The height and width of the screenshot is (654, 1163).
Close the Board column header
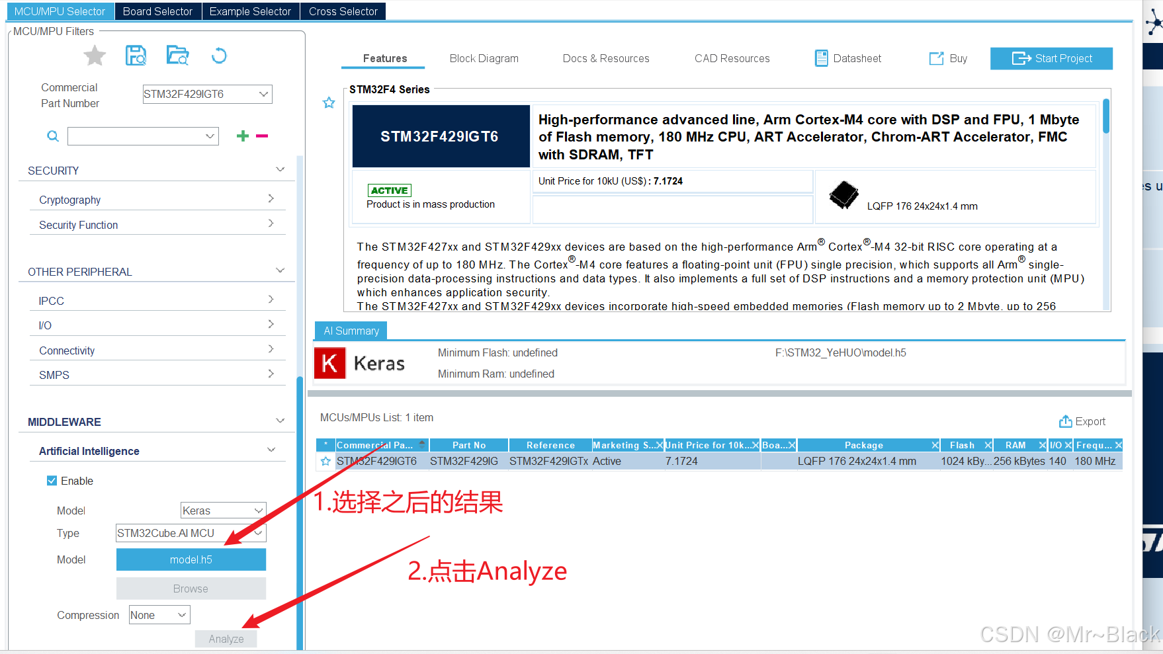click(792, 445)
